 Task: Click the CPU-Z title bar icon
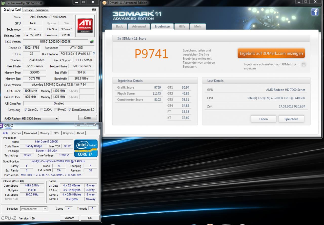[1, 126]
